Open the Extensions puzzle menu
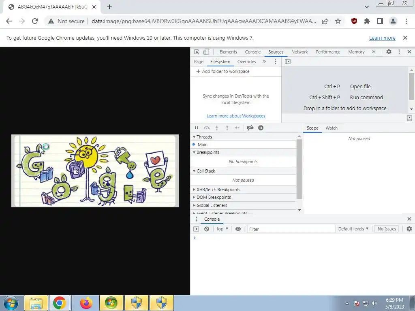 [367, 21]
